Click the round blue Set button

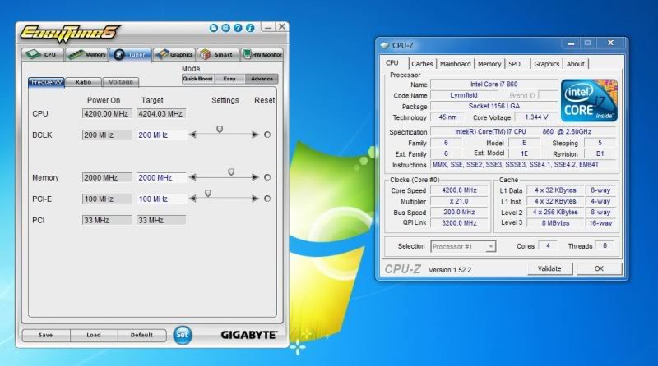[182, 335]
